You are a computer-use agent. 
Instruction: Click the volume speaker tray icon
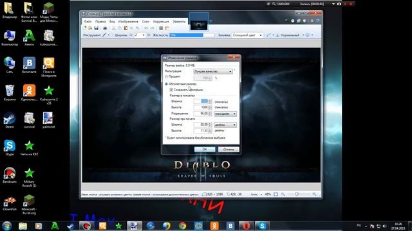coord(384,226)
